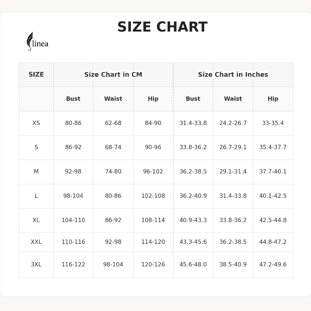311x311 pixels.
Task: Click the 47.2-49.6 hip inches cell
Action: 273,264
